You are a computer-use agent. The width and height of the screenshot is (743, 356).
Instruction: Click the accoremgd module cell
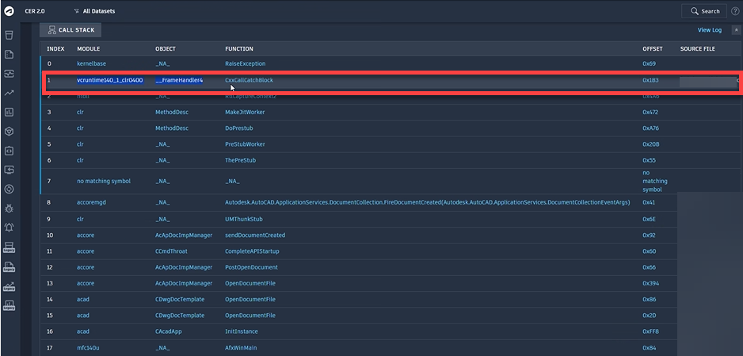[91, 202]
